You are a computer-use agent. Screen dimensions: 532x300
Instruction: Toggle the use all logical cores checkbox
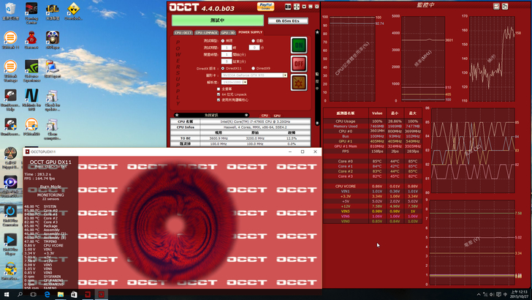coord(218,100)
